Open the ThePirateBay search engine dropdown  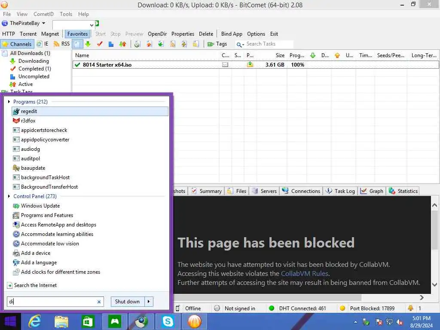43,23
